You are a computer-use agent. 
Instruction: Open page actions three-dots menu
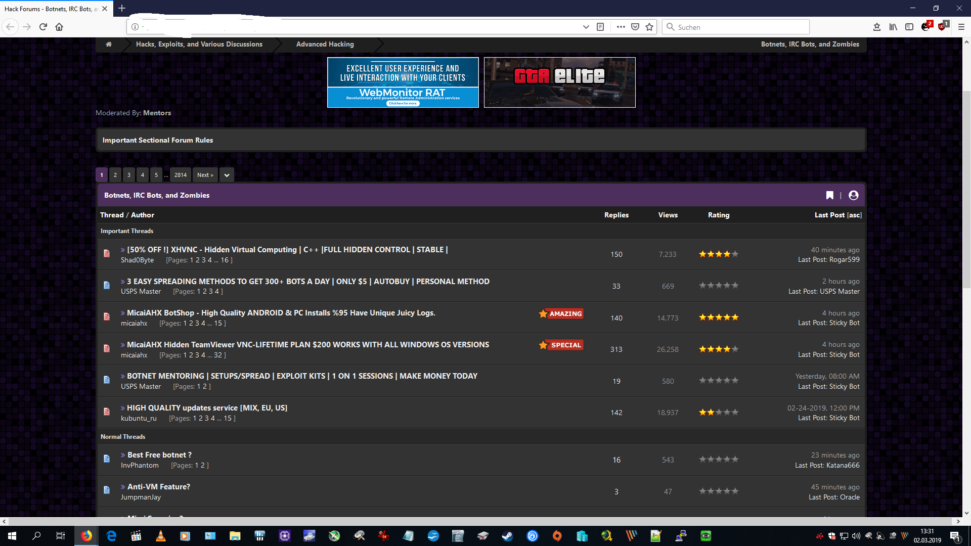click(x=621, y=27)
